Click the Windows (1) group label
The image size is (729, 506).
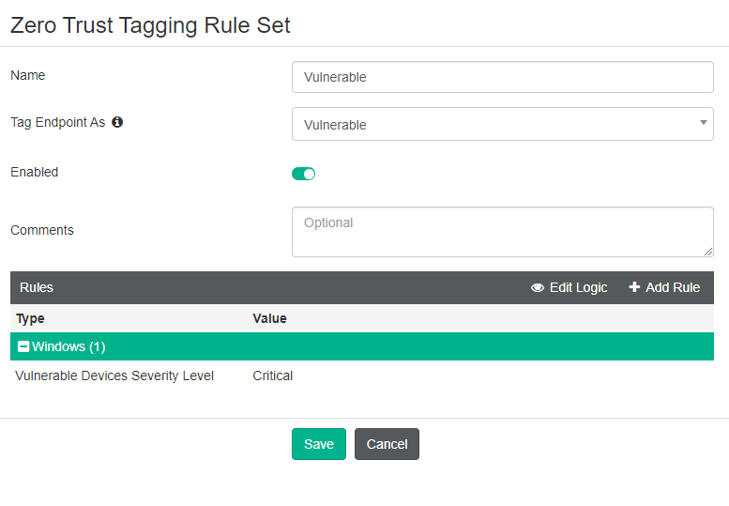68,346
